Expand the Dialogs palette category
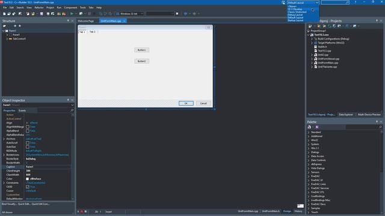 click(309, 152)
